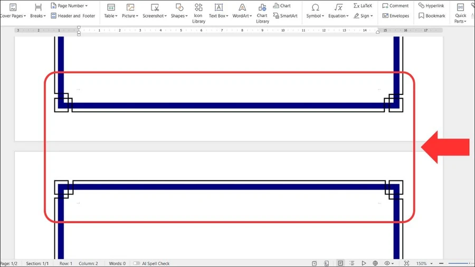This screenshot has width=475, height=267.
Task: Switch to Web Layout view
Action: coord(375,263)
